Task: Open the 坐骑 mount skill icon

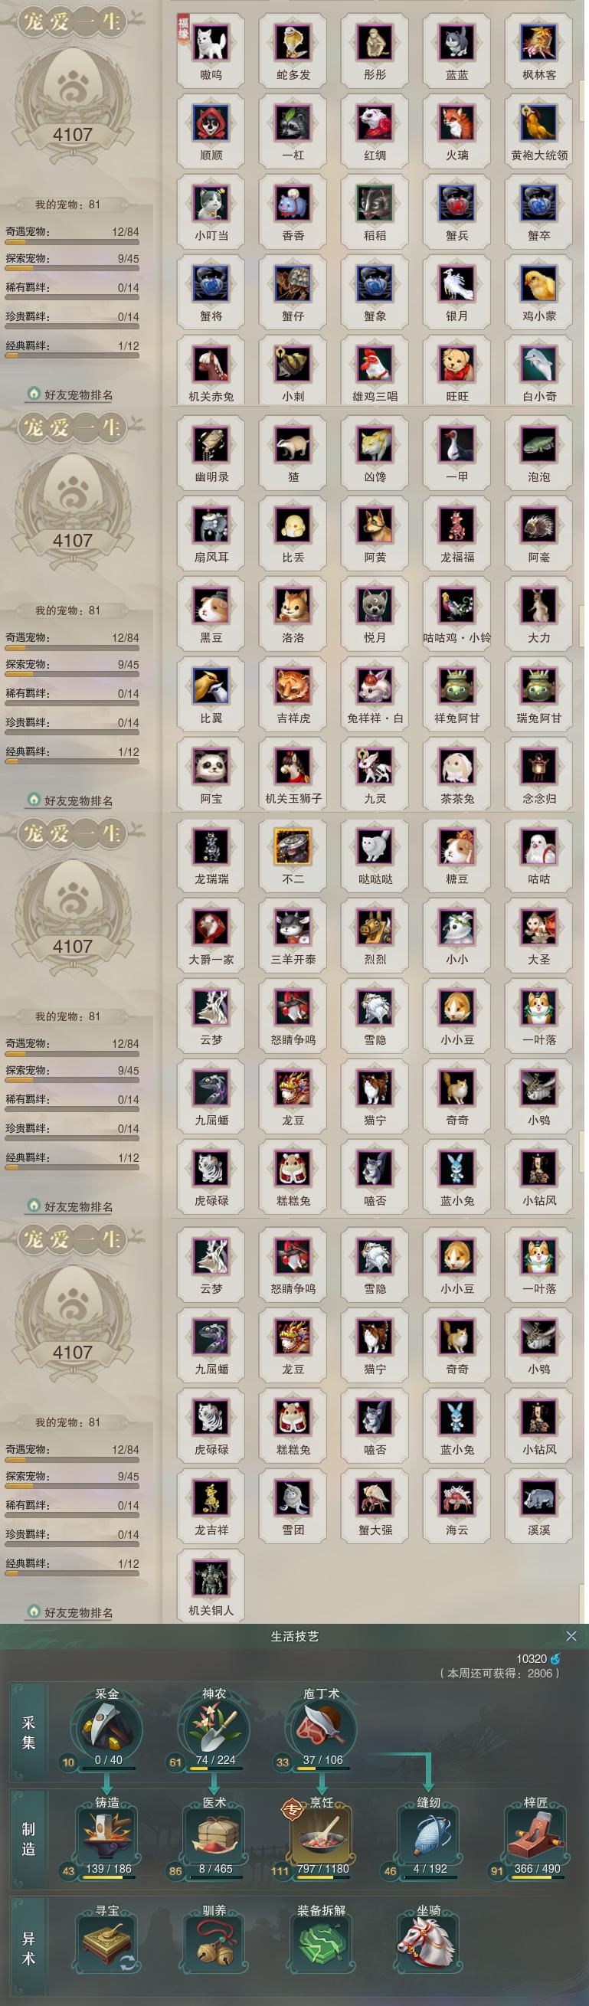Action: click(x=427, y=1944)
